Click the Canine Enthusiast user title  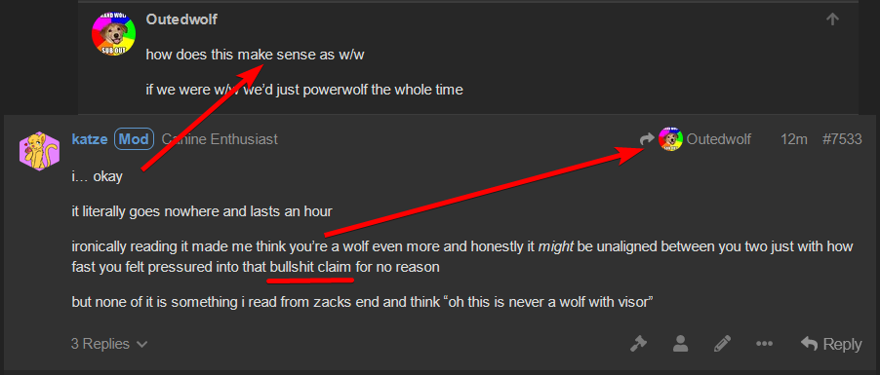coord(220,139)
